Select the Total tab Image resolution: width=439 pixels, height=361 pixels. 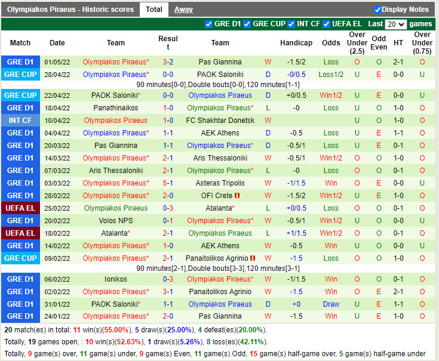154,10
